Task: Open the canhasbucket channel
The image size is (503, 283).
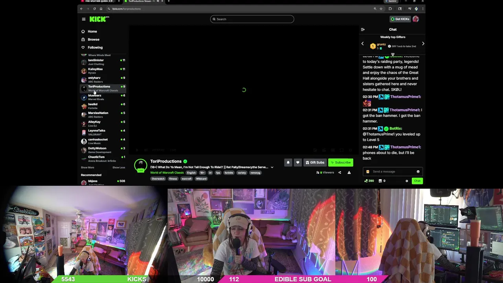Action: point(103,141)
